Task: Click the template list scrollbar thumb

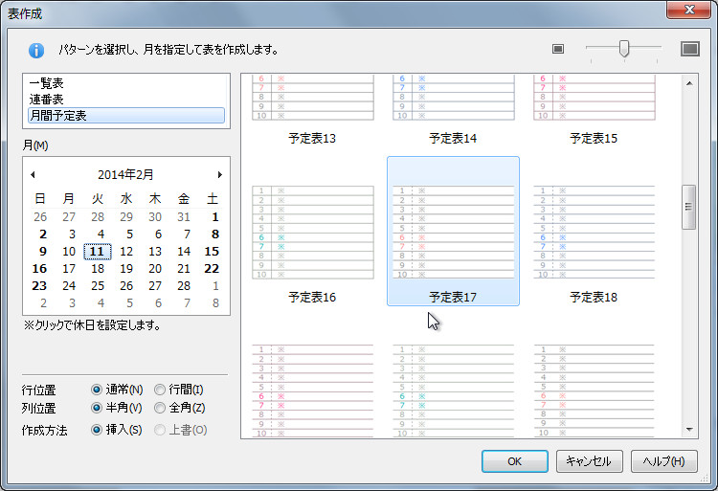Action: tap(688, 207)
